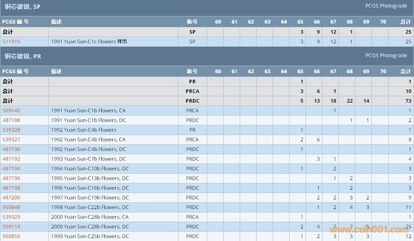The height and width of the screenshot is (241, 414).
Task: Click the 钢芯镀镍, PR section heading
Action: (x=23, y=56)
